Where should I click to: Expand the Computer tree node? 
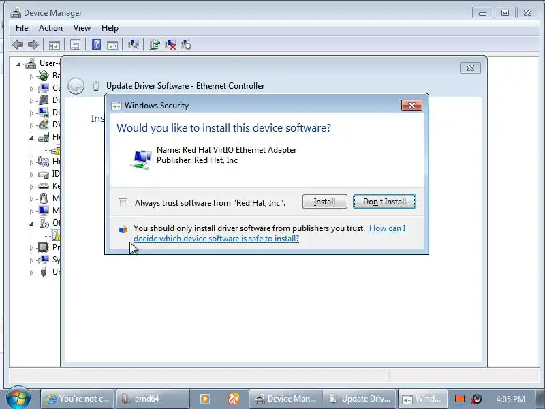click(x=31, y=89)
